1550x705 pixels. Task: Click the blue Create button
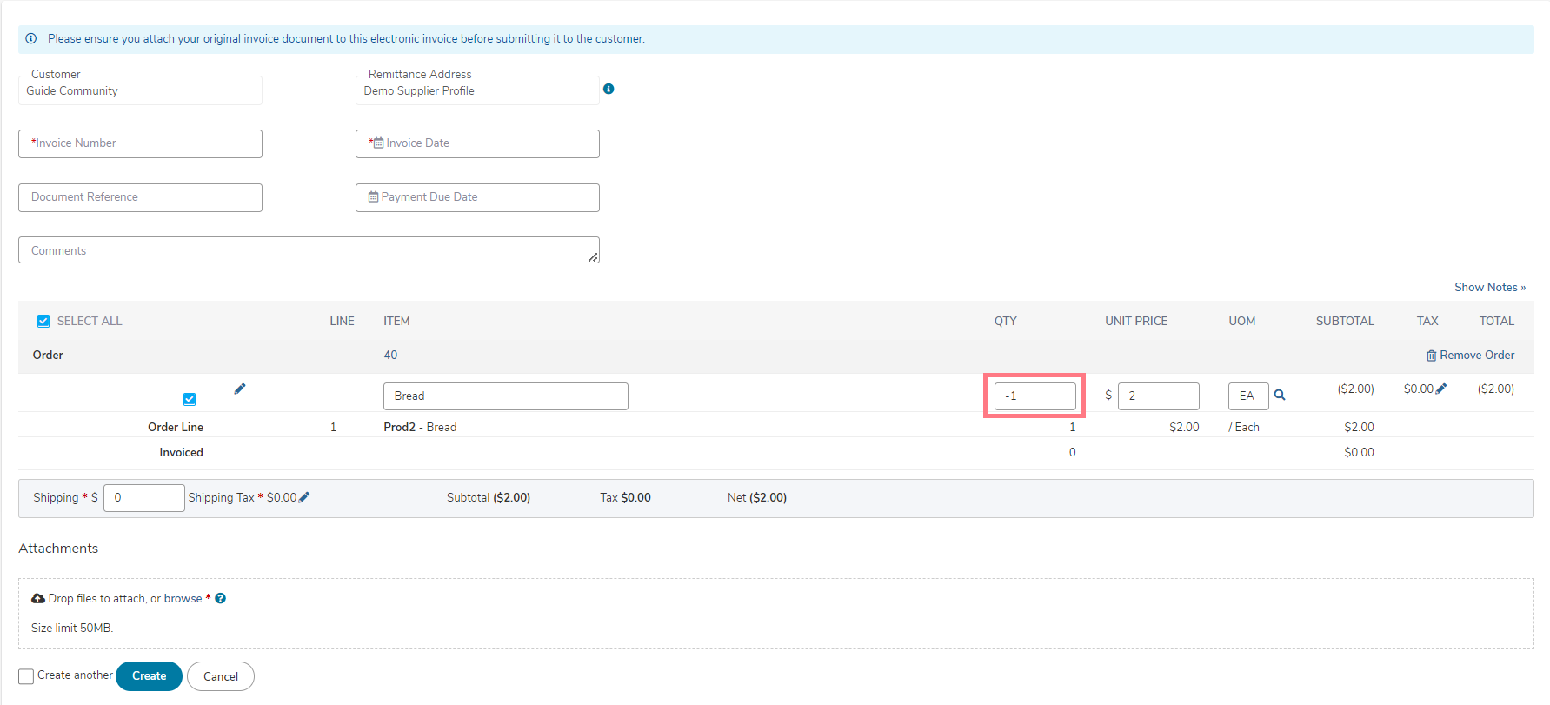click(x=149, y=676)
